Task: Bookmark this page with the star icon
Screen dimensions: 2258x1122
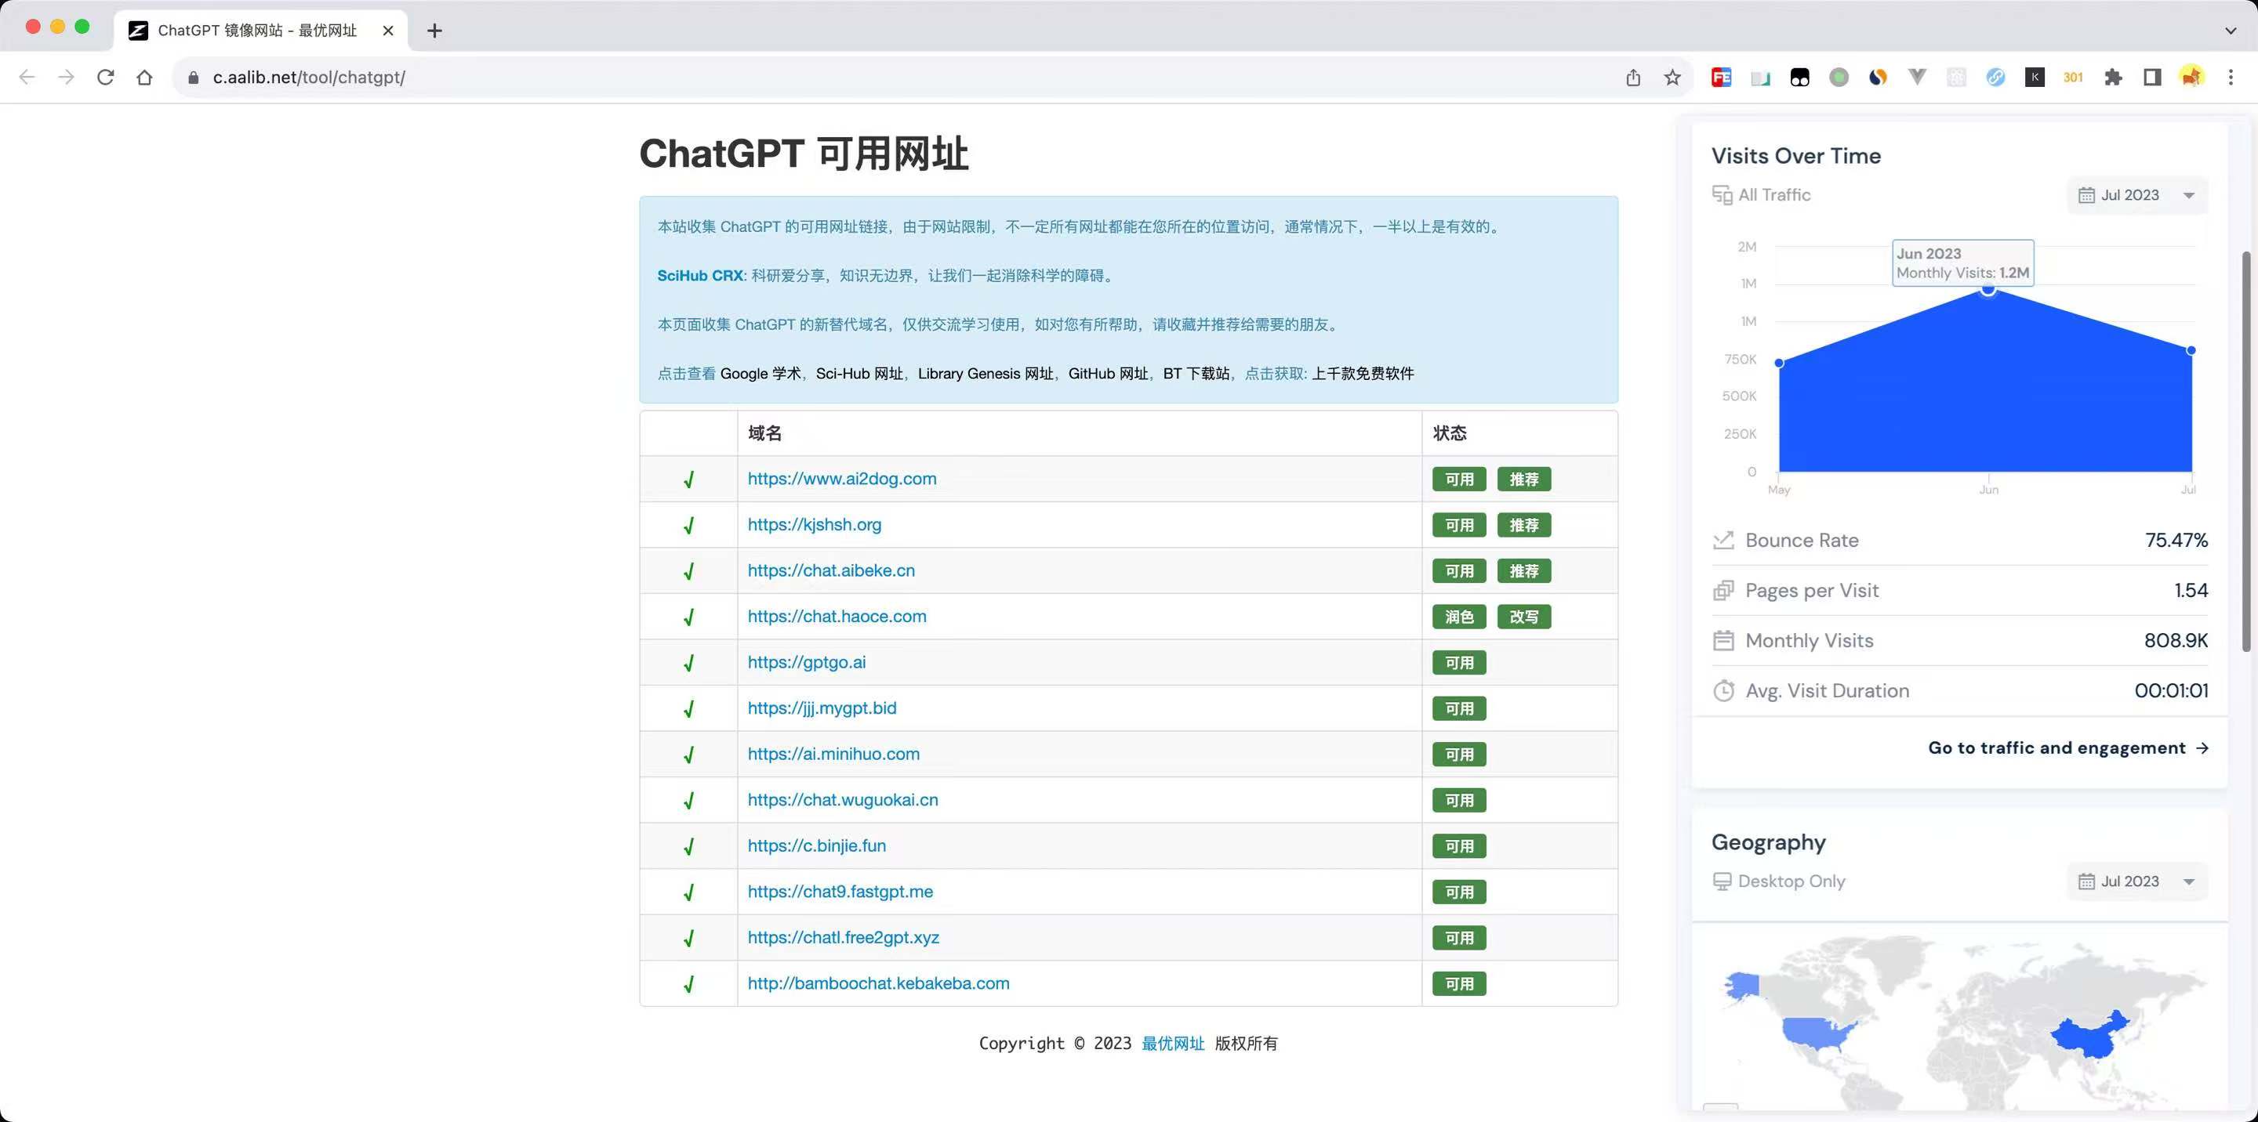Action: point(1672,77)
